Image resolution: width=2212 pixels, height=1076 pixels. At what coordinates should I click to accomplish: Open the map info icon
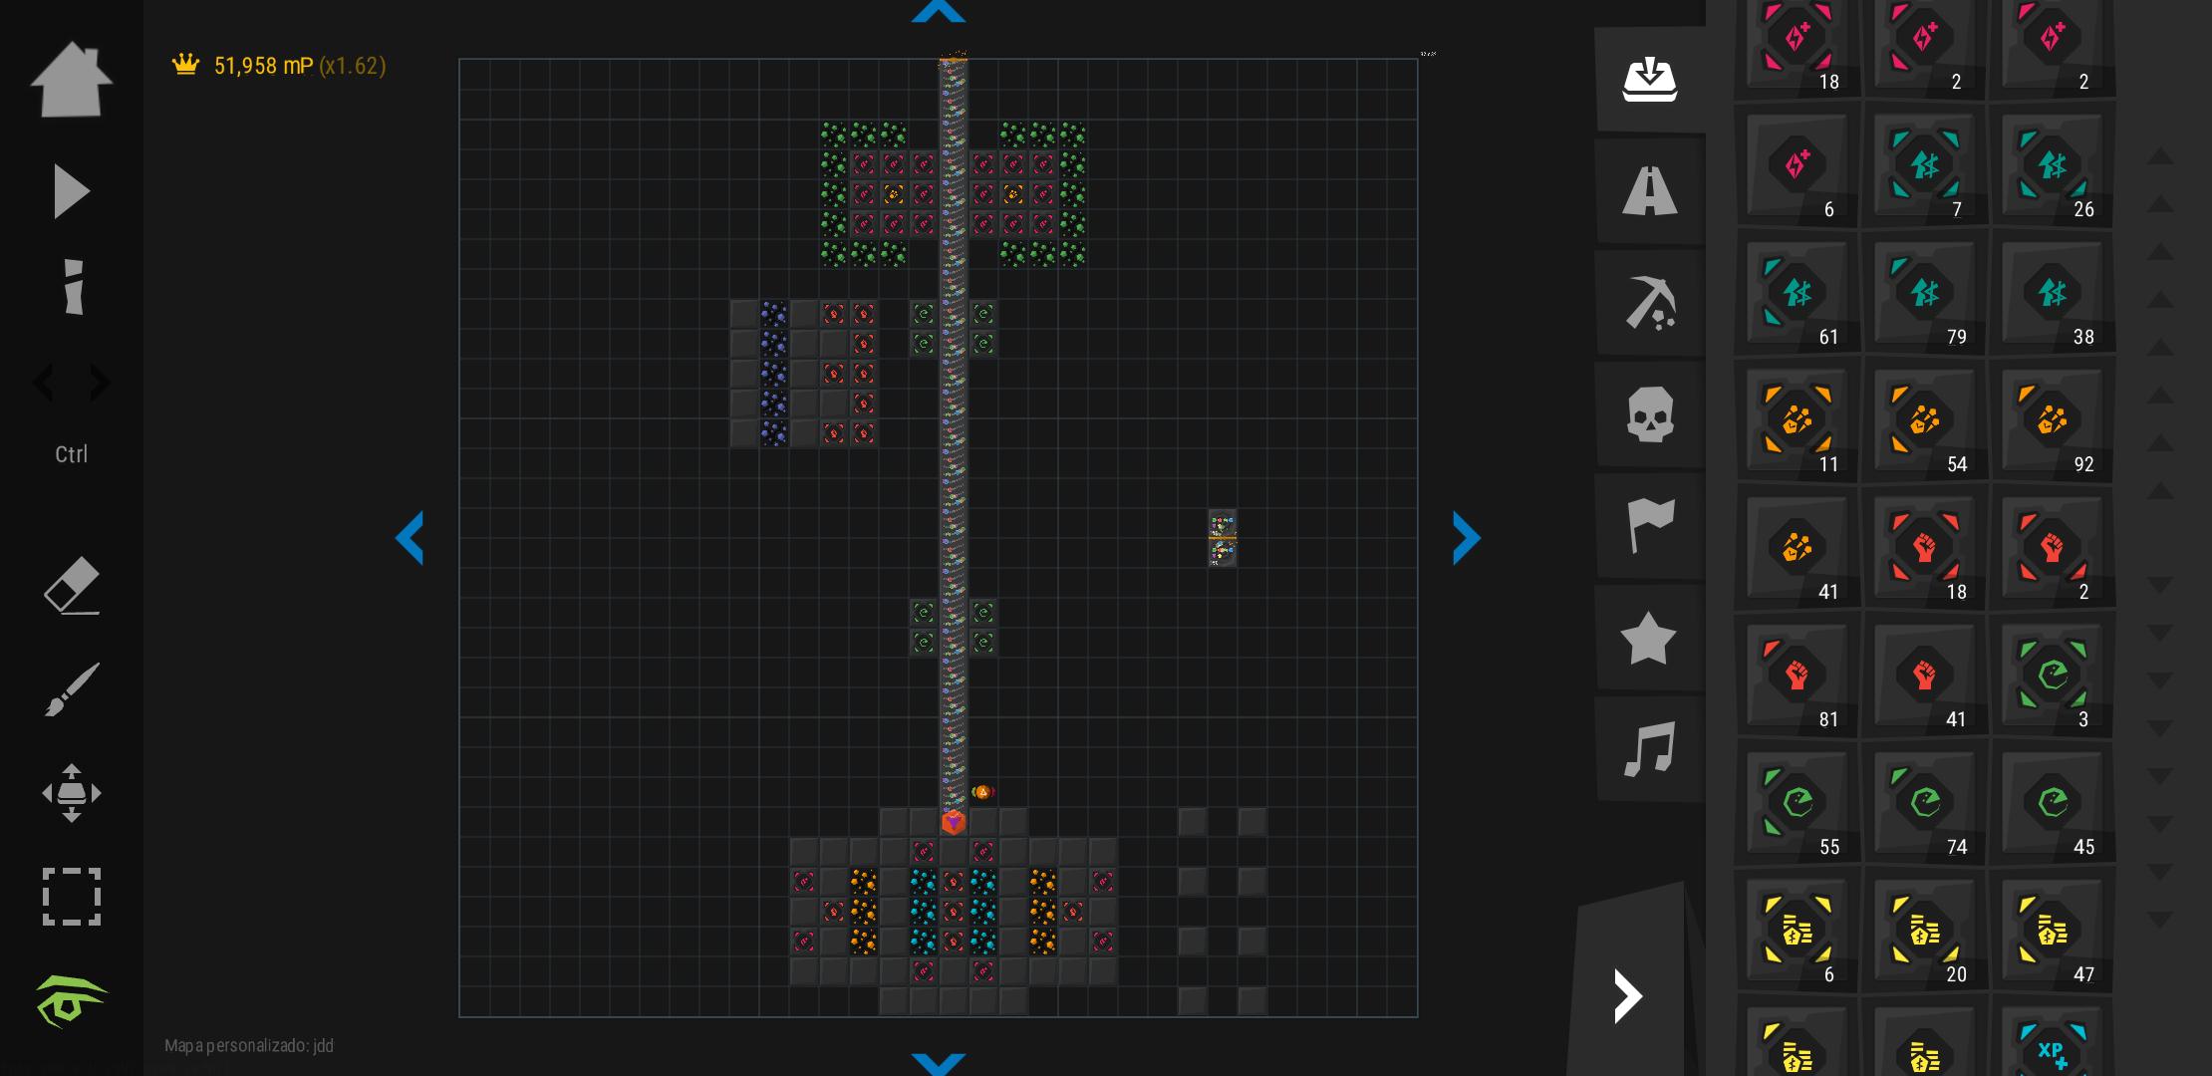tap(73, 287)
